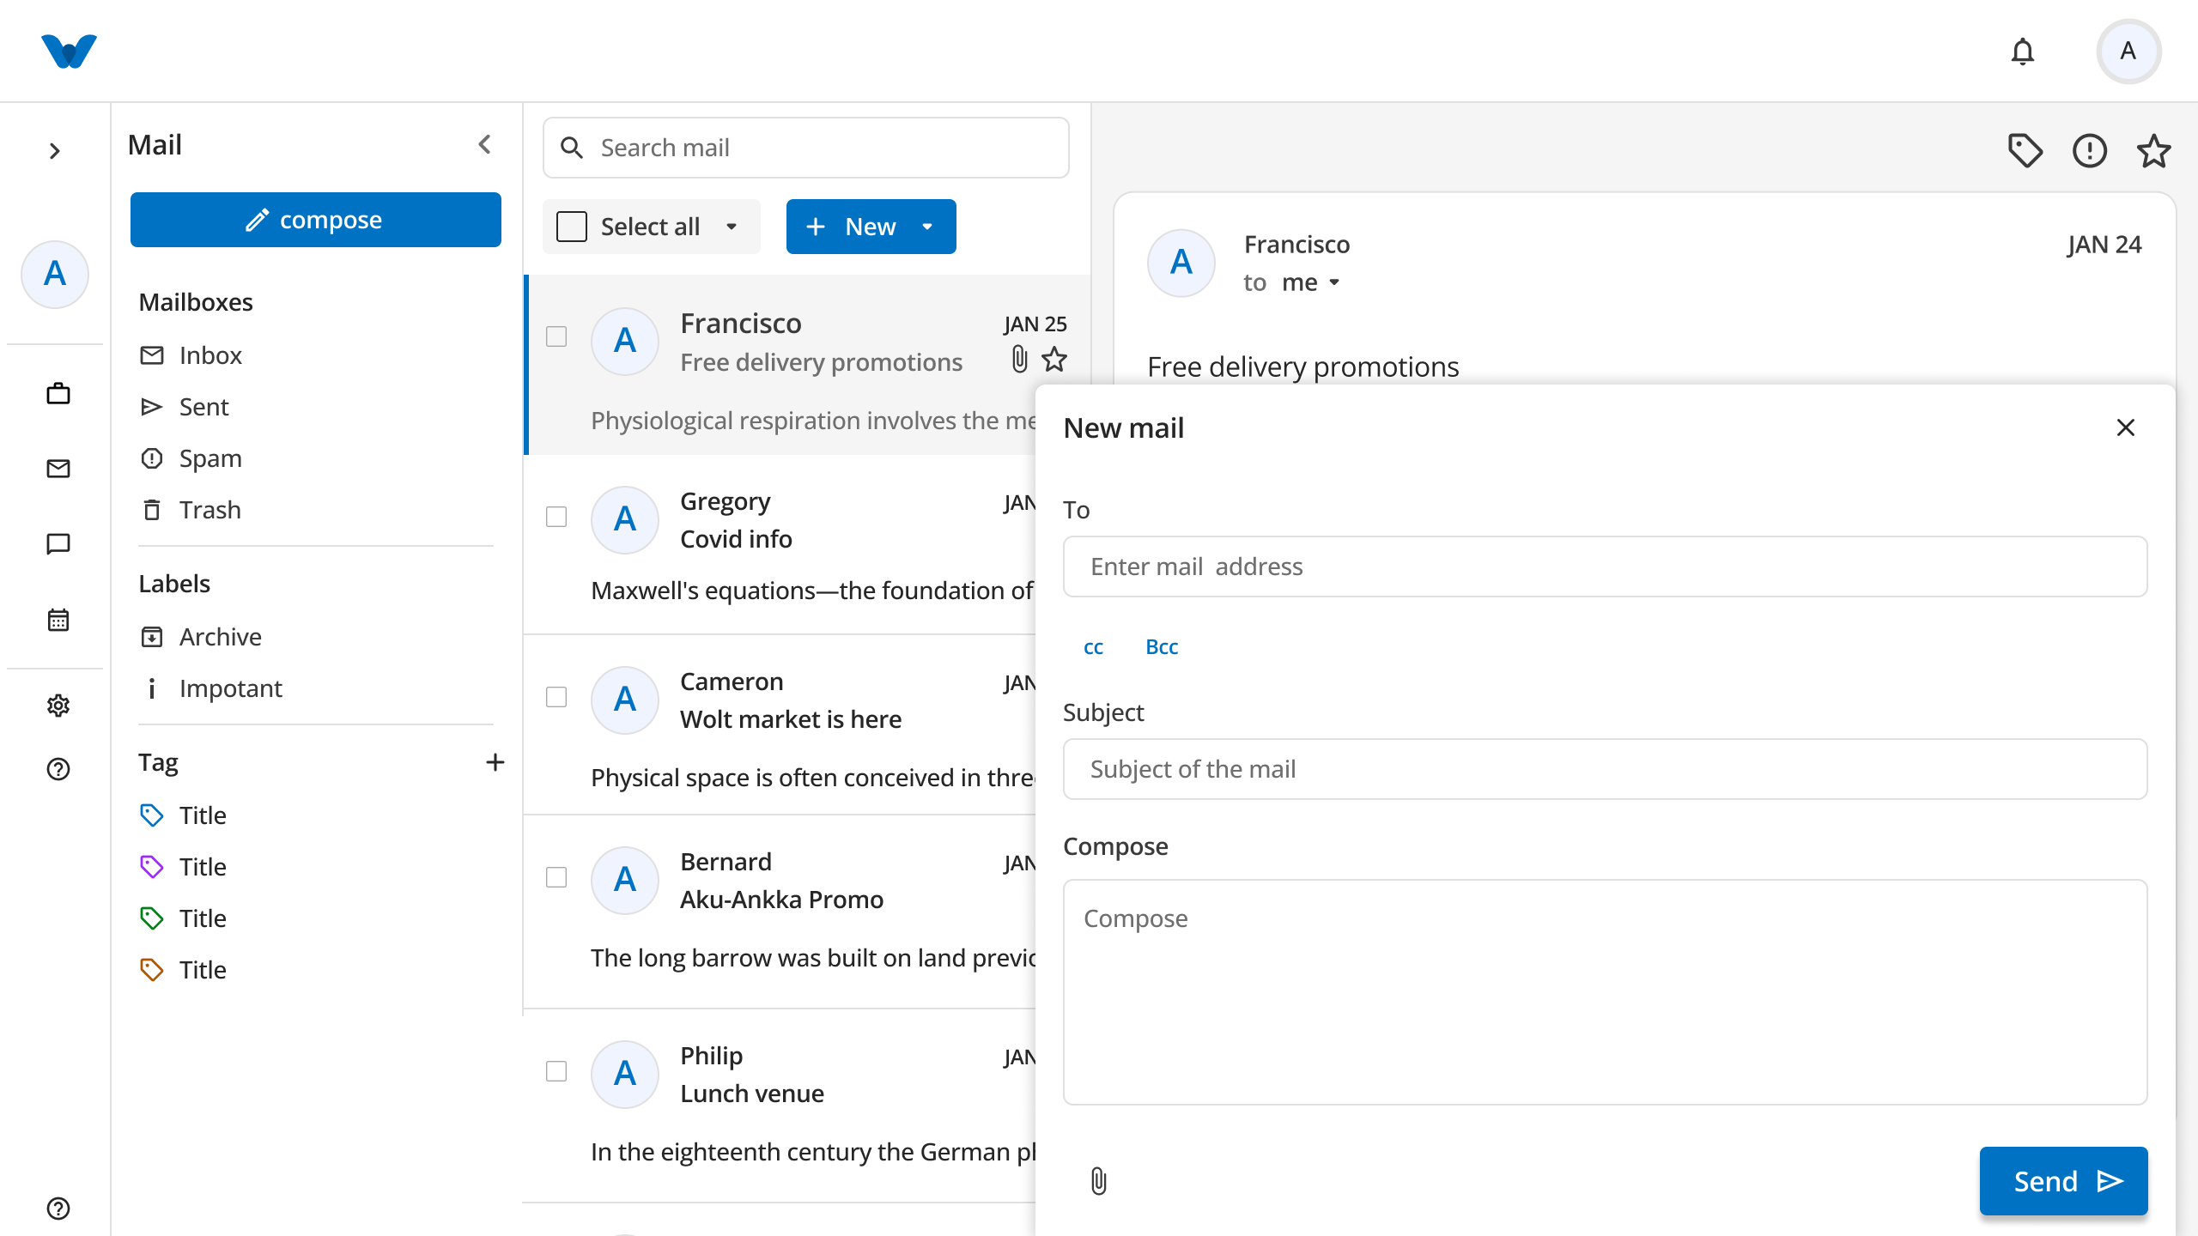Open Gregory's Covid info email

pyautogui.click(x=780, y=546)
